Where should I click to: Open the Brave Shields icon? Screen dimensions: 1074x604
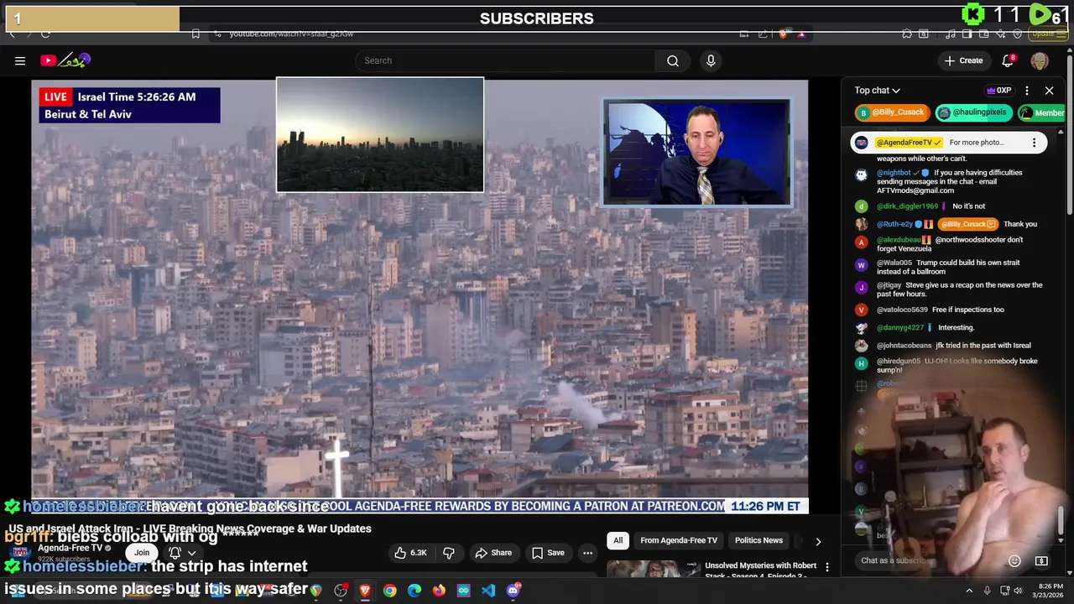[783, 34]
